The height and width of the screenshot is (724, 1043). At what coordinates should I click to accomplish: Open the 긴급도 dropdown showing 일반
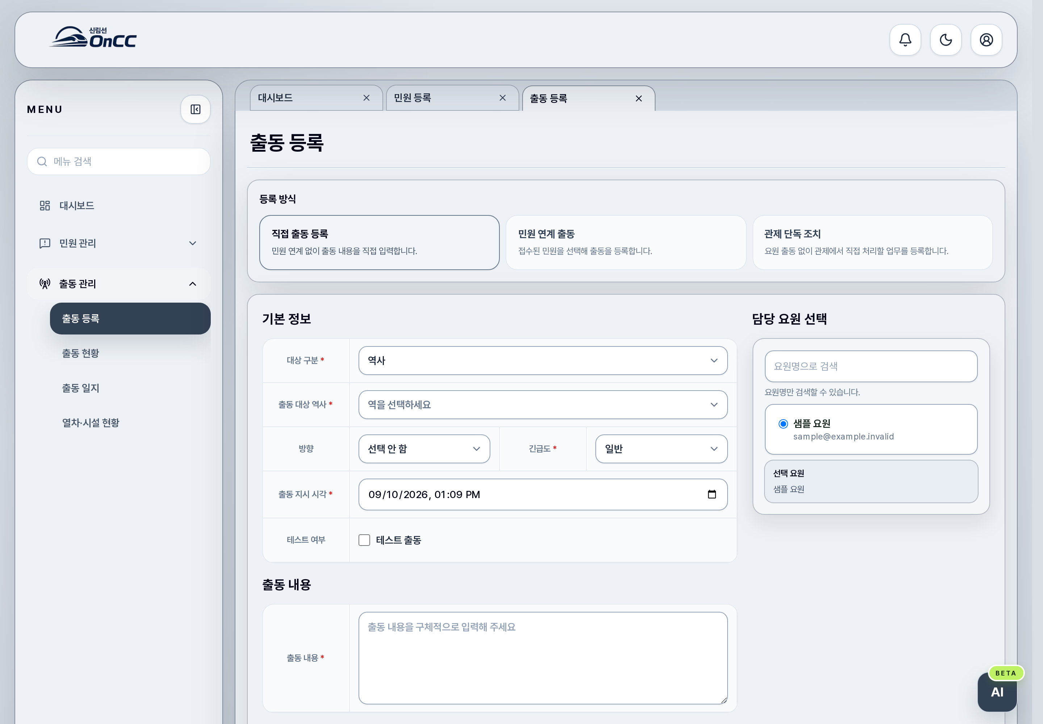click(x=661, y=449)
